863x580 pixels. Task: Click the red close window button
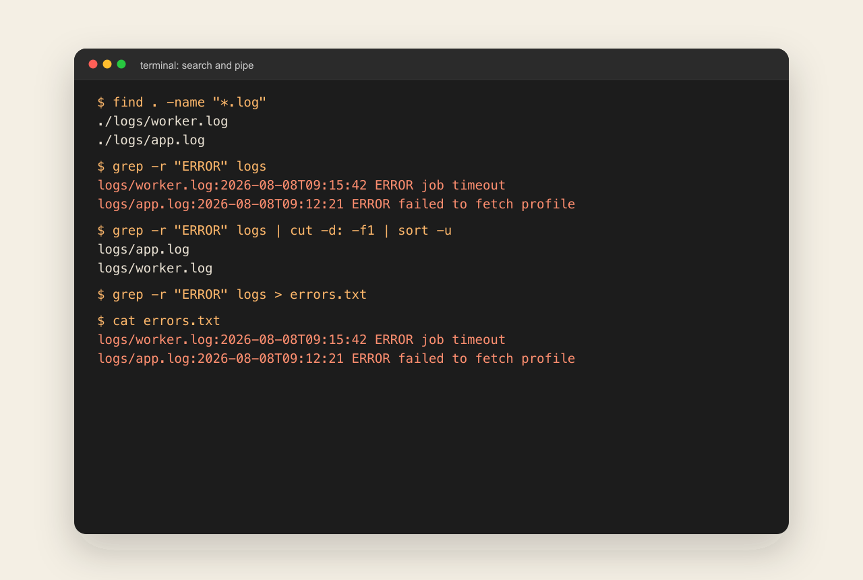click(x=93, y=64)
